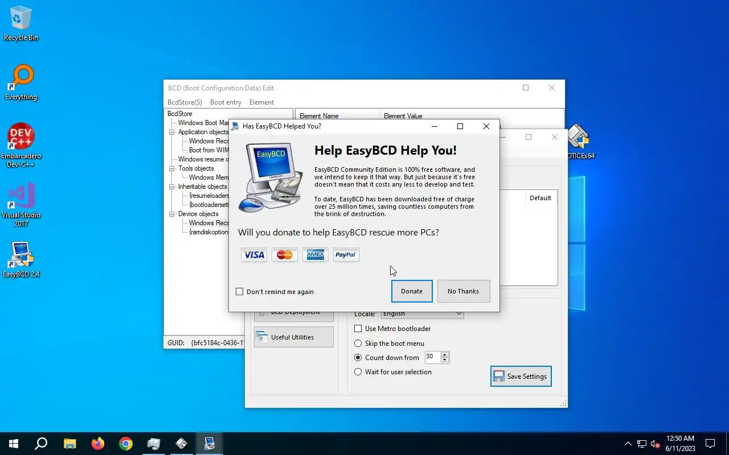Select Skip the boot menu option
This screenshot has width=729, height=455.
[358, 344]
